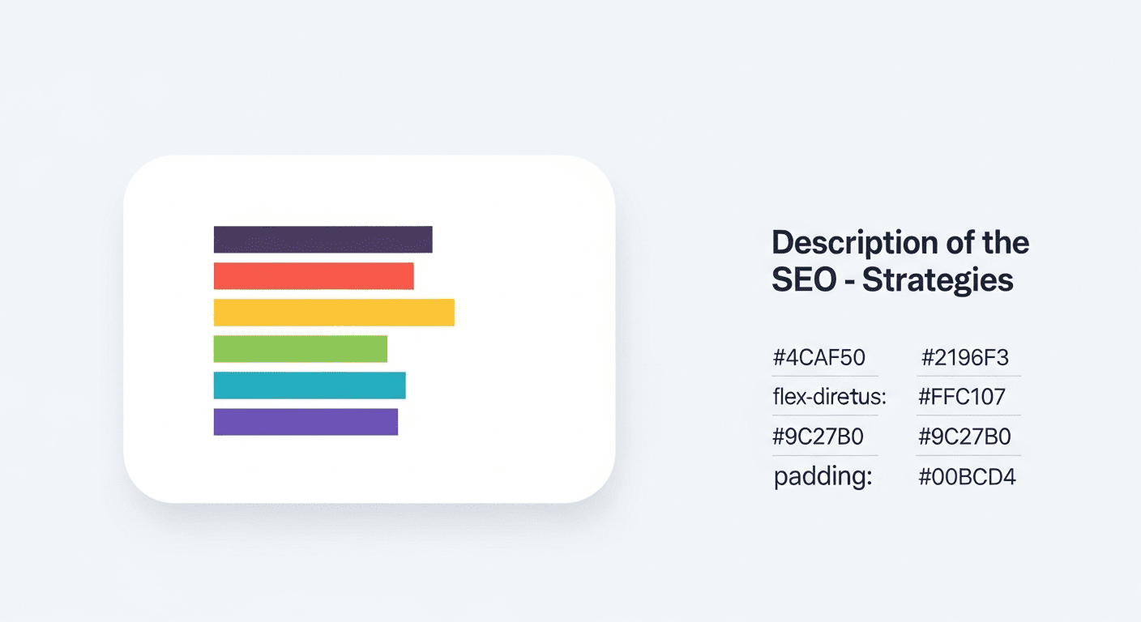Select the green bar
Screen dimensions: 1141x622
click(x=300, y=349)
